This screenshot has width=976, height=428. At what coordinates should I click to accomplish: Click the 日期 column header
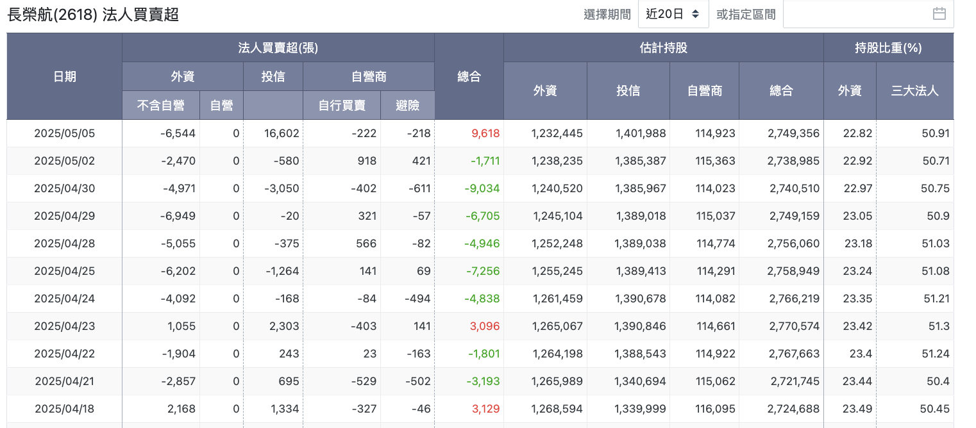pos(65,76)
